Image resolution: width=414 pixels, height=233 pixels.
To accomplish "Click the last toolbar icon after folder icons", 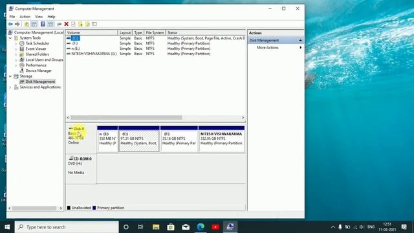I will tap(94, 24).
